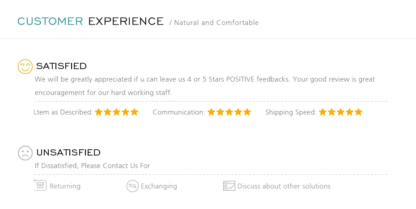Click the Exchanging arrows icon
The image size is (416, 209).
(132, 186)
